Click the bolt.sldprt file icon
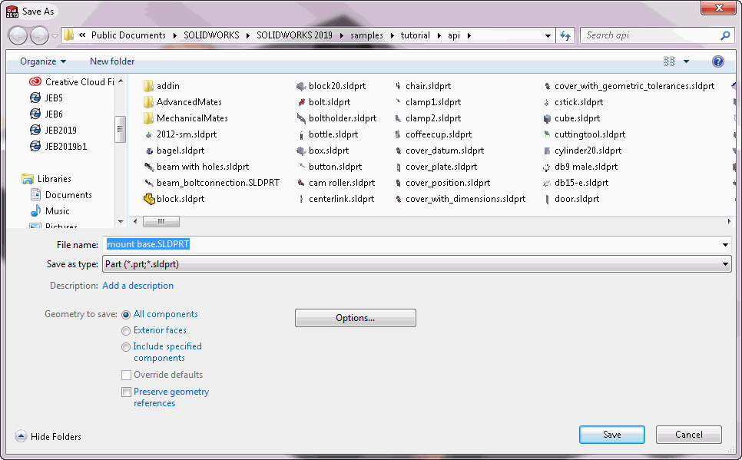The image size is (742, 460). coord(301,102)
